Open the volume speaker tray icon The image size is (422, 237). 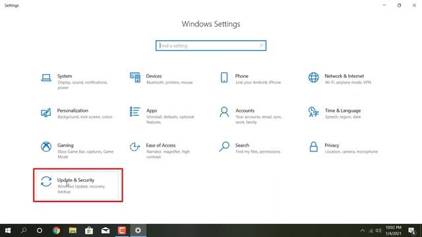click(378, 230)
